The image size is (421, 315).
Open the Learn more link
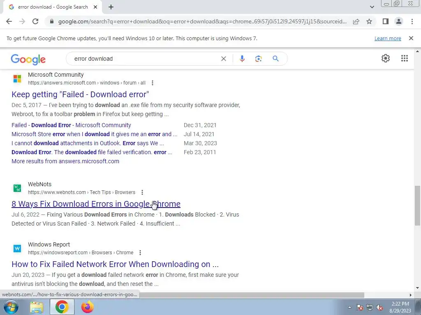click(388, 38)
